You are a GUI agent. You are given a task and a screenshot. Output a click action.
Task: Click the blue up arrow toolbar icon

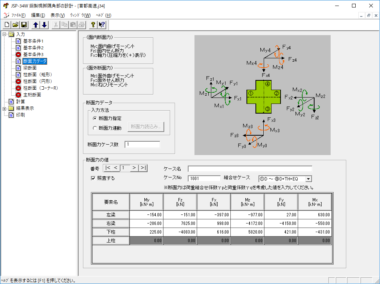coord(36,25)
